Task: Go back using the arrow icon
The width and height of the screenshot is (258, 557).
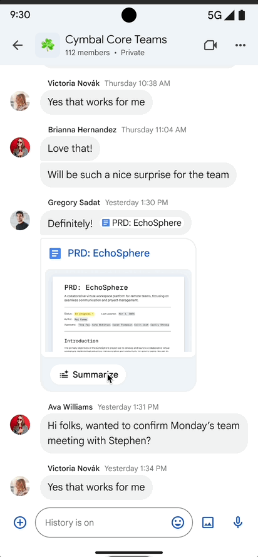Action: pos(18,45)
